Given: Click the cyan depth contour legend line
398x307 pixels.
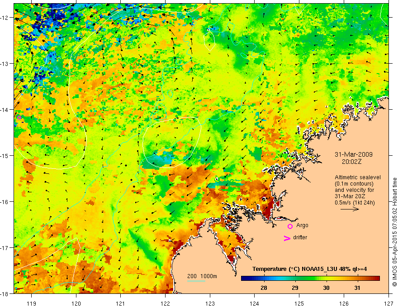Looking at the screenshot, I should [196, 281].
